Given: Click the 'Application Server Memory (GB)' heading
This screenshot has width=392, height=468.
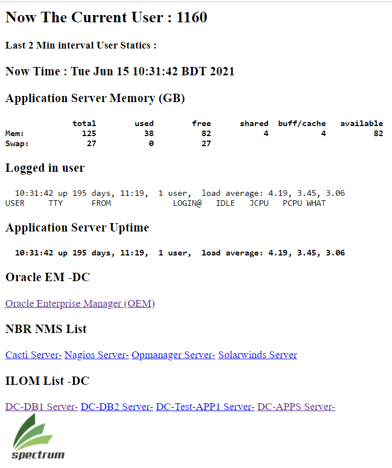Looking at the screenshot, I should click(x=95, y=98).
